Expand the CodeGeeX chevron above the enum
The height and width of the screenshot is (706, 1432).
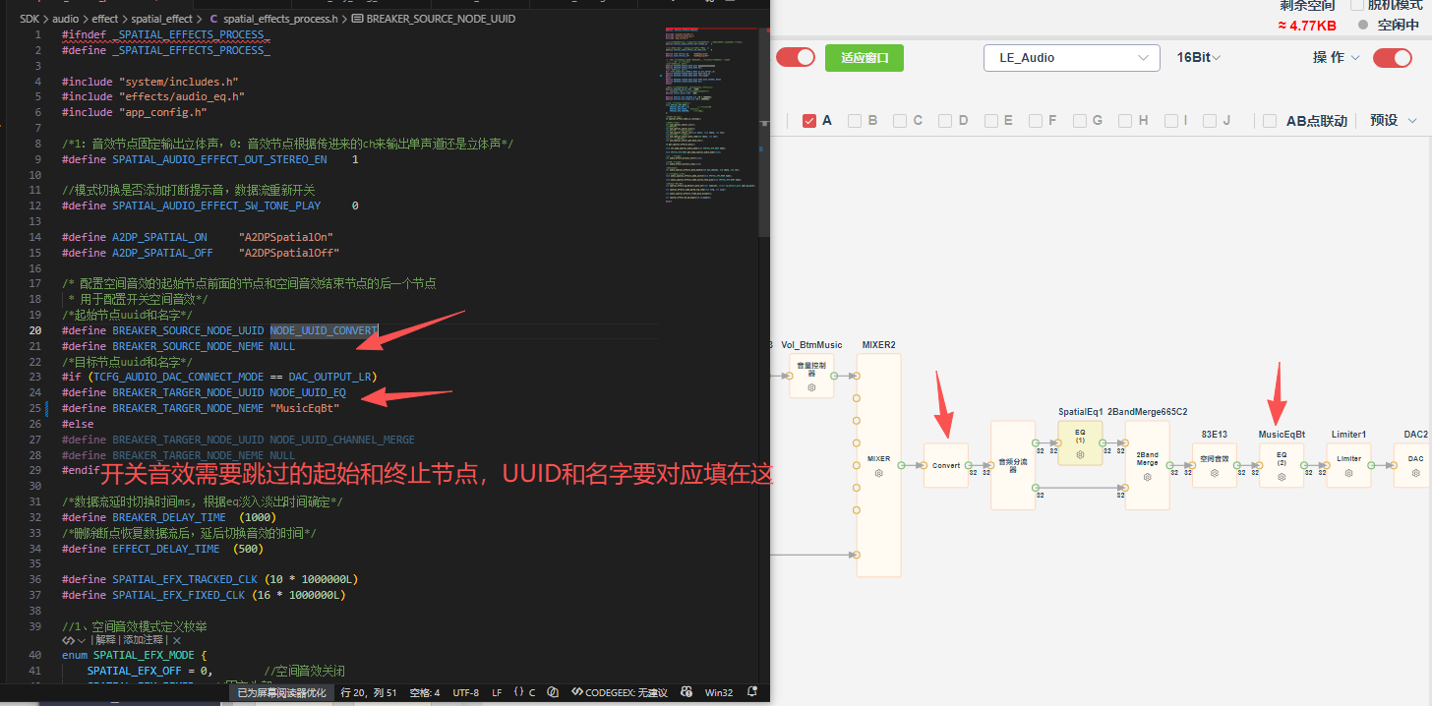coord(82,640)
